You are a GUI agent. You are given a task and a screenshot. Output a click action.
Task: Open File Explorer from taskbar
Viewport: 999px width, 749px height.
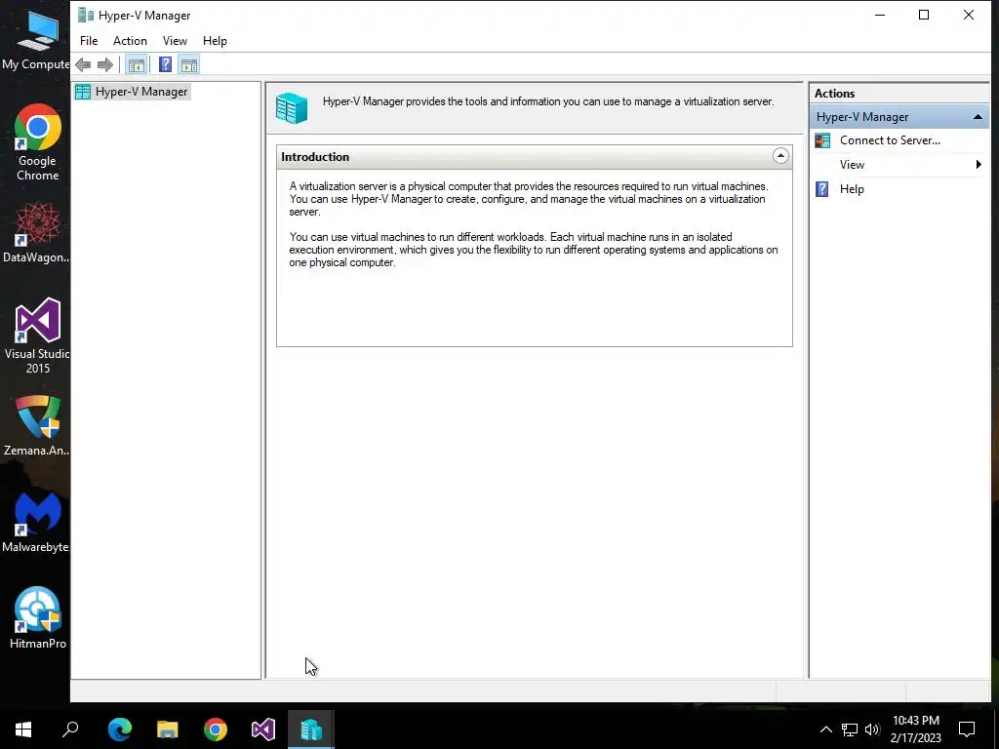click(x=168, y=729)
